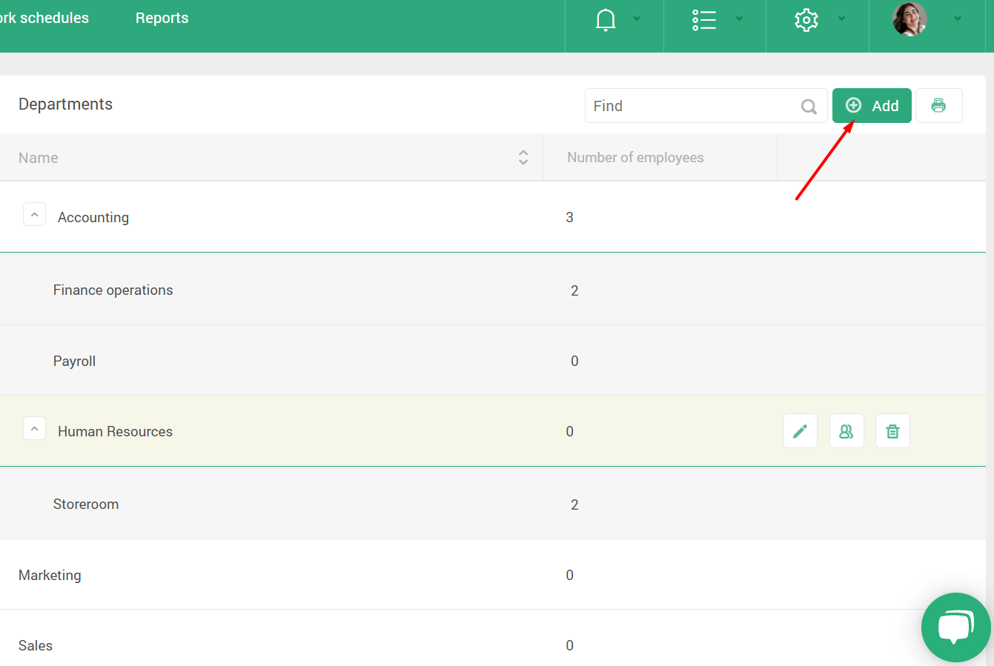Select the Finance operations row

(493, 290)
